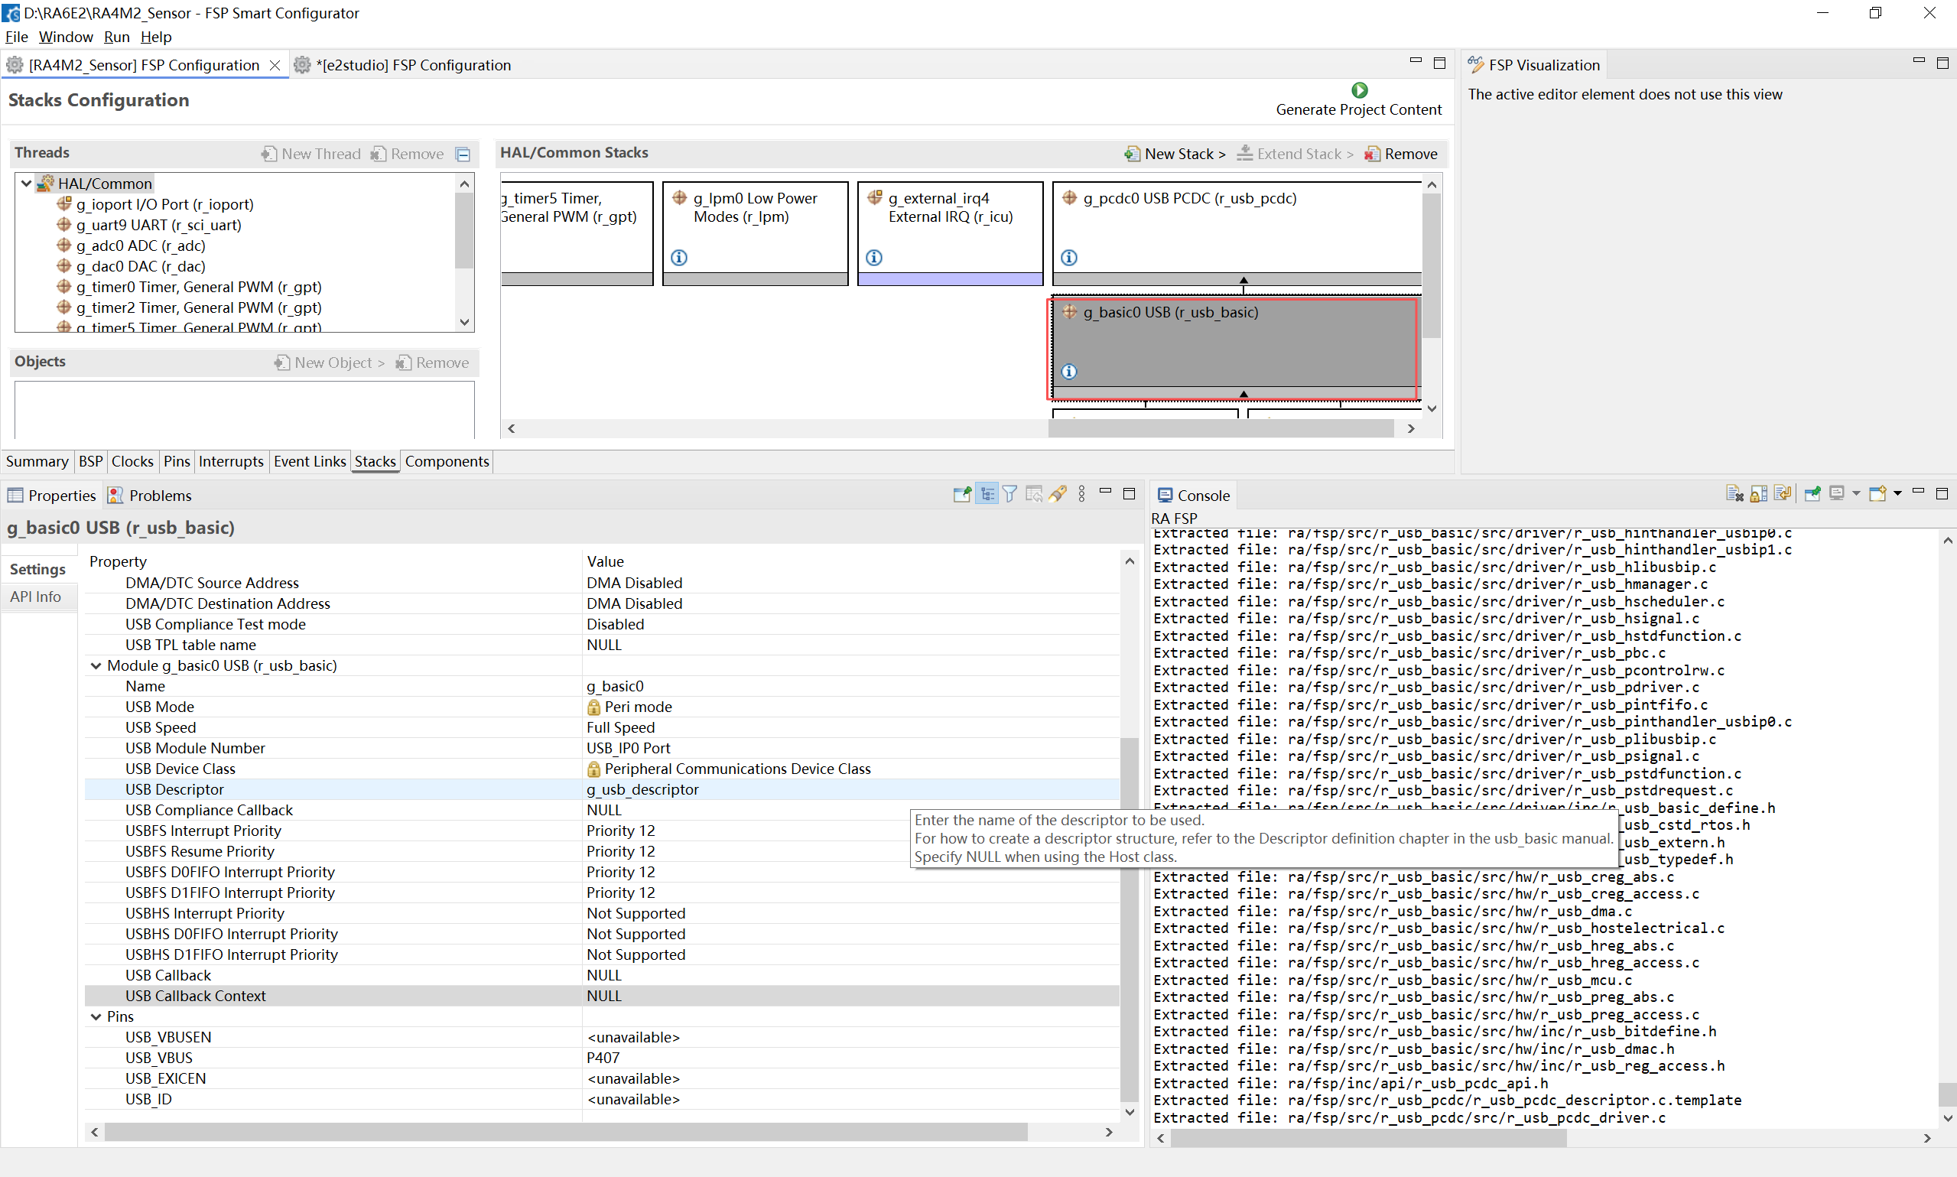This screenshot has width=1957, height=1177.
Task: Collapse the Pins property group
Action: point(96,1016)
